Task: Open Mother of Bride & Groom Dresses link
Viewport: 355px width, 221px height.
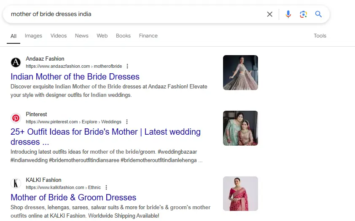Action: point(73,197)
